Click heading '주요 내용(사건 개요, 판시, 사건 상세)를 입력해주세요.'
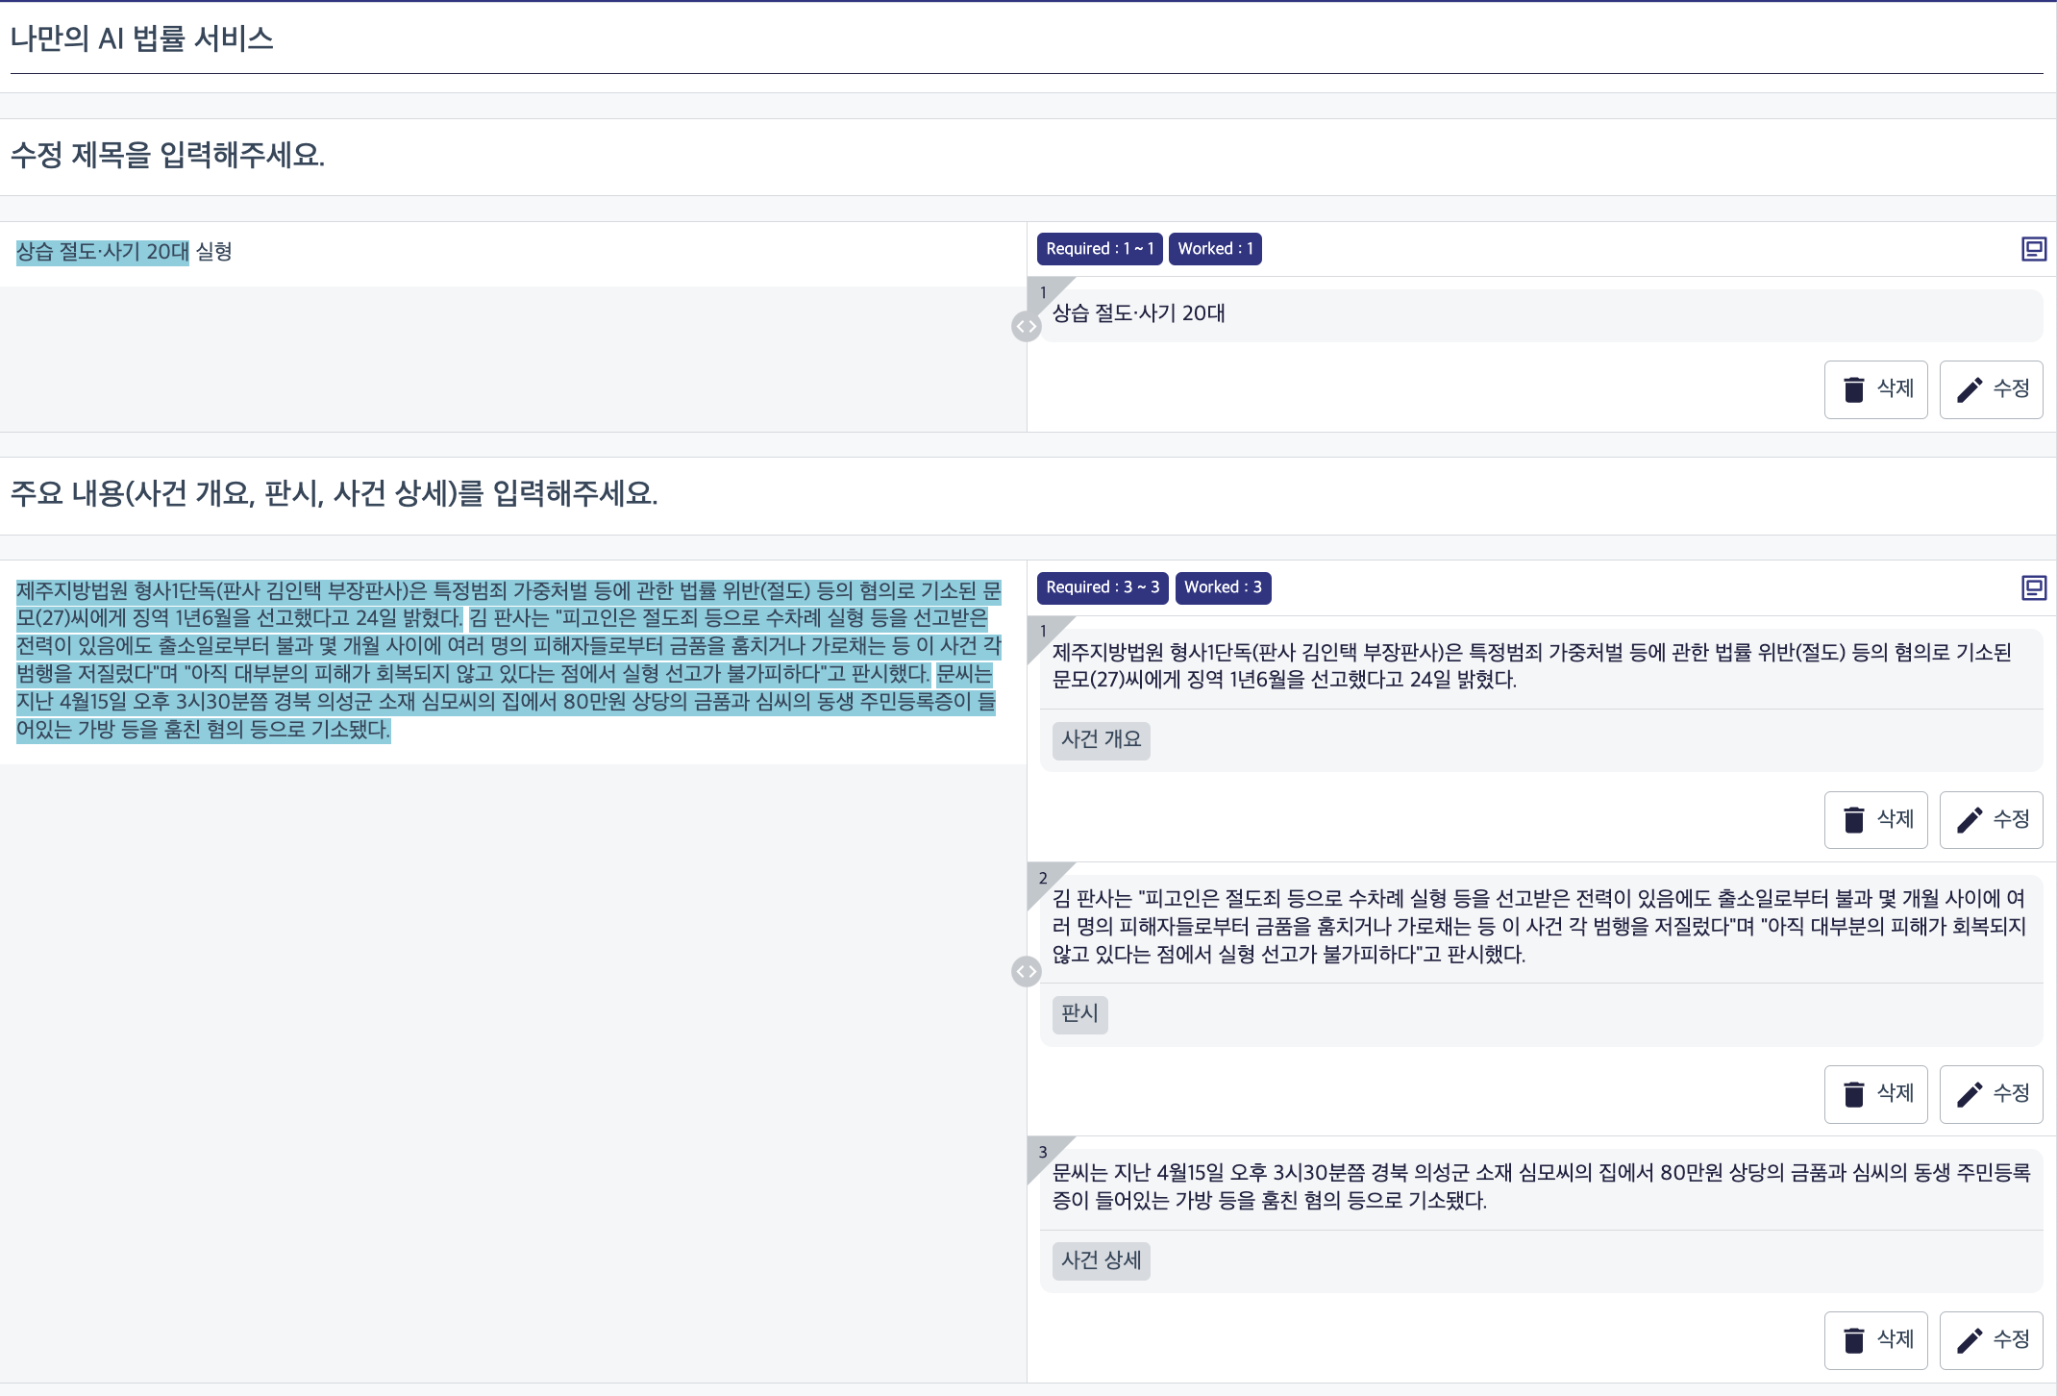Image resolution: width=2057 pixels, height=1396 pixels. (x=334, y=494)
